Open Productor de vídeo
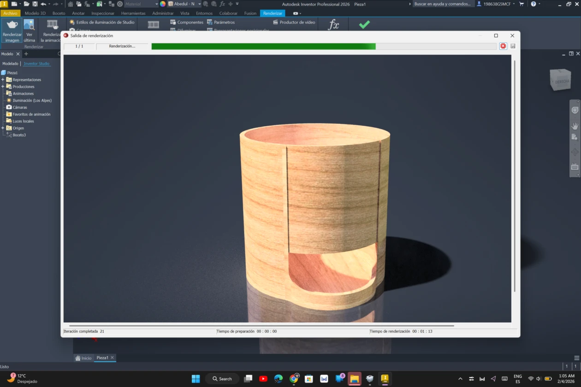This screenshot has width=581, height=387. (294, 22)
